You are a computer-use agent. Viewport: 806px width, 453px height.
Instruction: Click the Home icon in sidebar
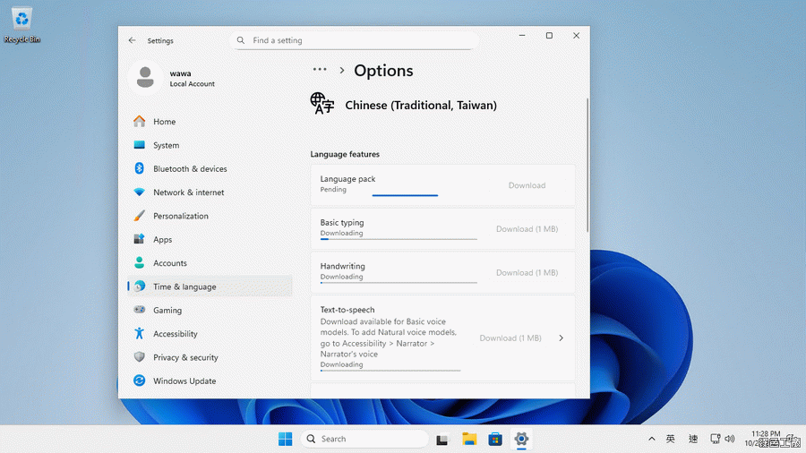click(139, 122)
